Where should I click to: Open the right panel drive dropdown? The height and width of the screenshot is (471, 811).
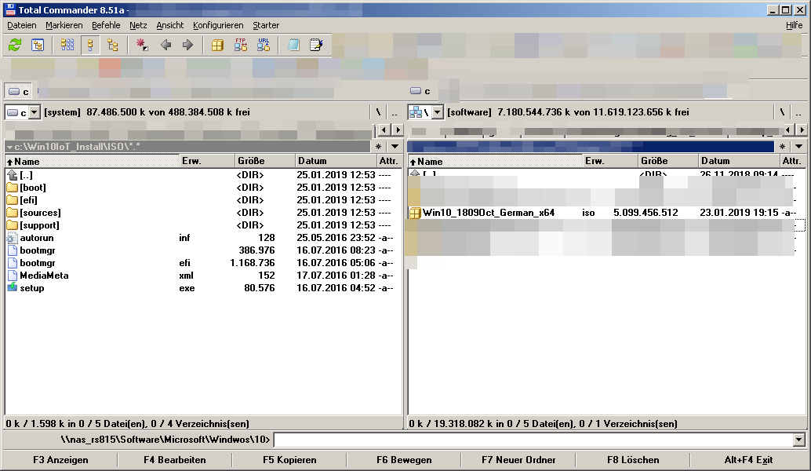438,112
